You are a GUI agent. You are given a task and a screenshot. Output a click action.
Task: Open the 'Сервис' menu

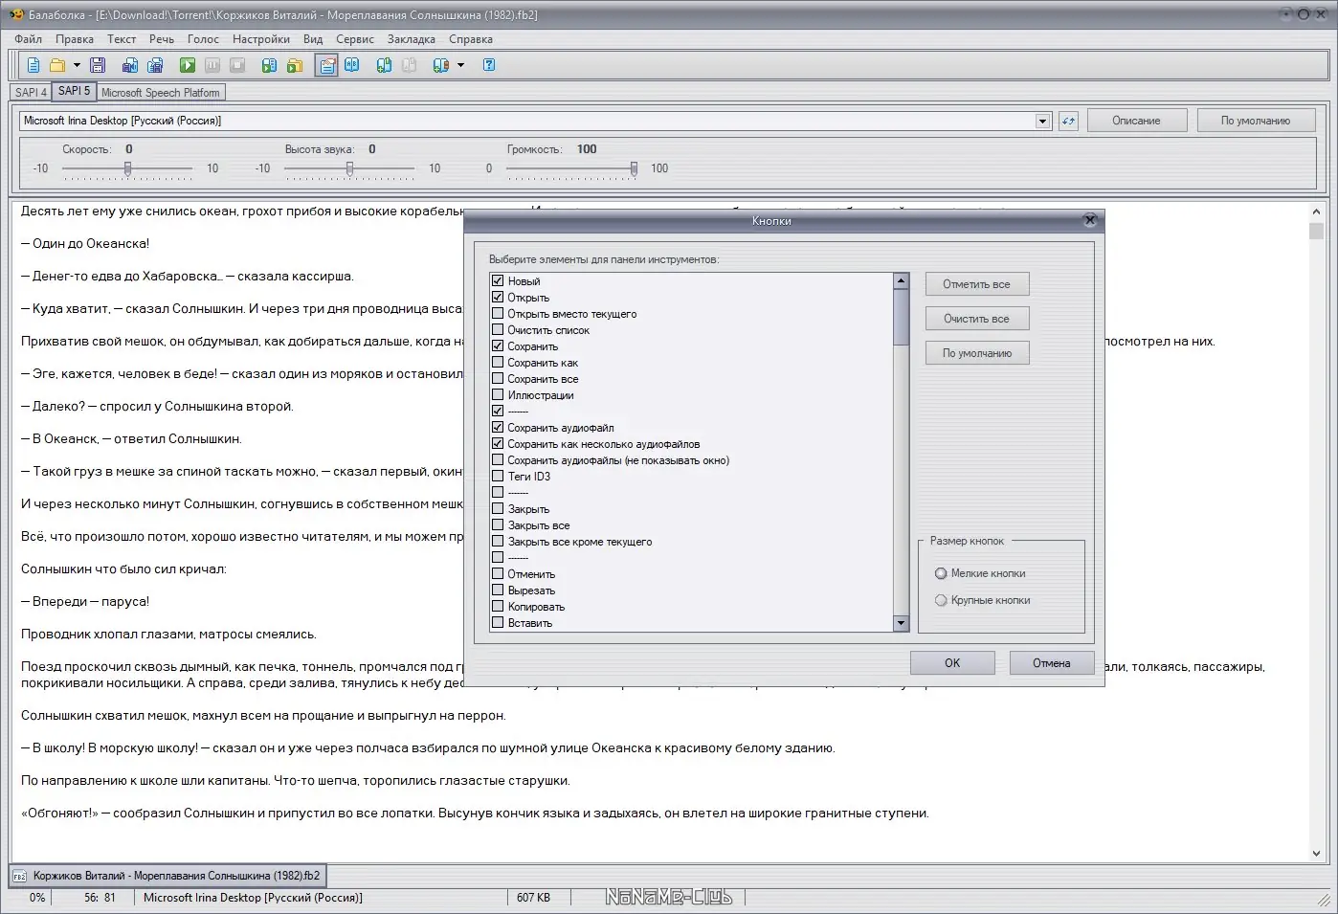click(x=354, y=39)
